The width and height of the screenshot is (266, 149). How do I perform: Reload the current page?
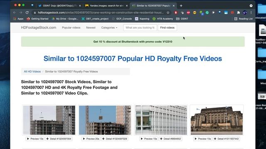point(27,12)
